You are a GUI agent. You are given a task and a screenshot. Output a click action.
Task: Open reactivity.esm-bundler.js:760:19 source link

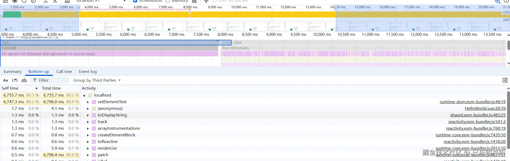tap(476, 128)
